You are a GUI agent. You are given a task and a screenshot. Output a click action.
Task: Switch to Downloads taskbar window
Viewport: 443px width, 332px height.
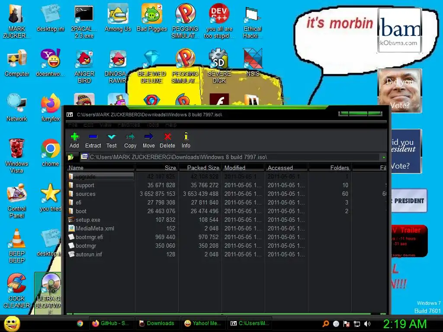[157, 323]
